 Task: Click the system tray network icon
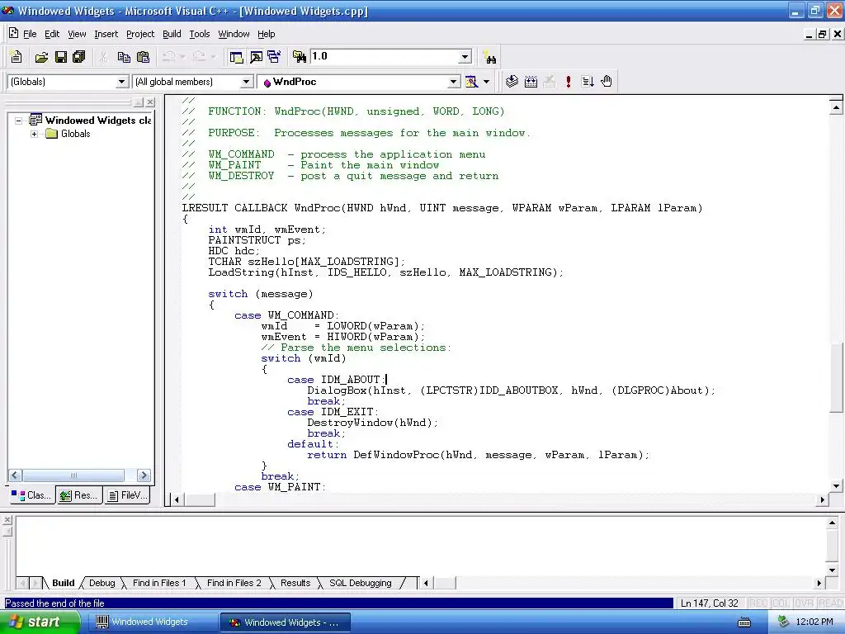pyautogui.click(x=784, y=622)
